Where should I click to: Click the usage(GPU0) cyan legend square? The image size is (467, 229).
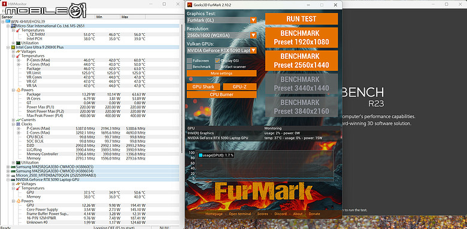pos(201,155)
